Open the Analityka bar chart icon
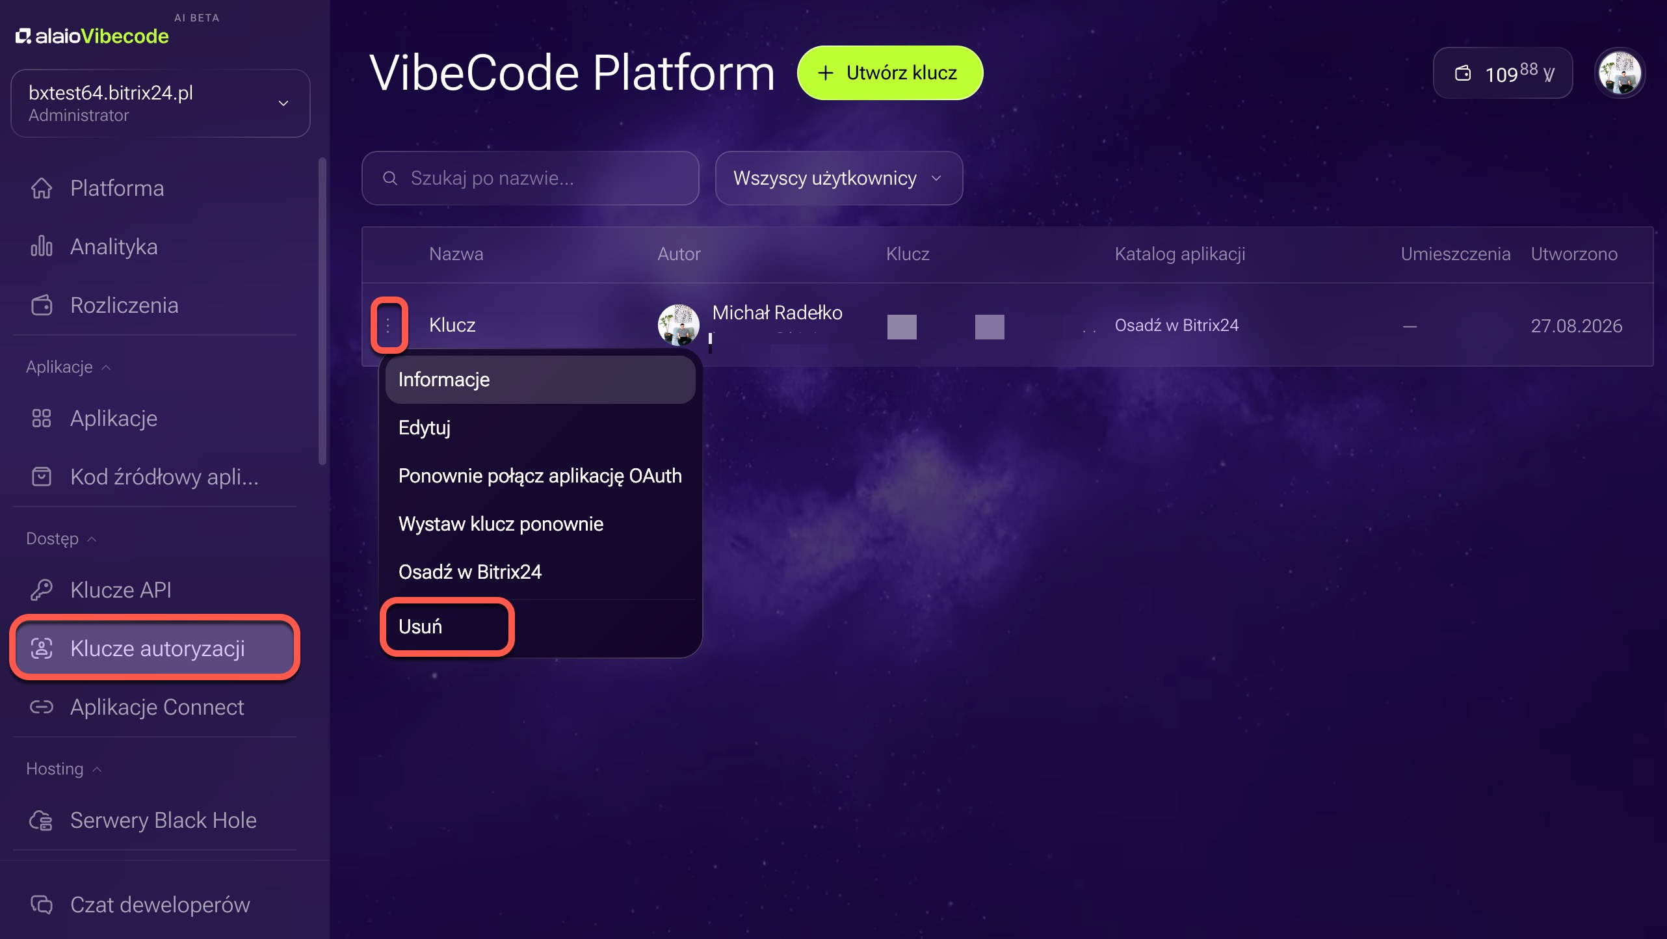The image size is (1667, 939). tap(42, 246)
